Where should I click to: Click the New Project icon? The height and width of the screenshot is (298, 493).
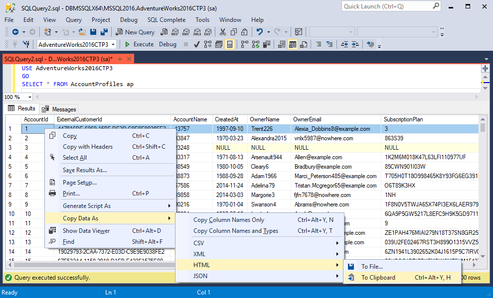tap(48, 32)
